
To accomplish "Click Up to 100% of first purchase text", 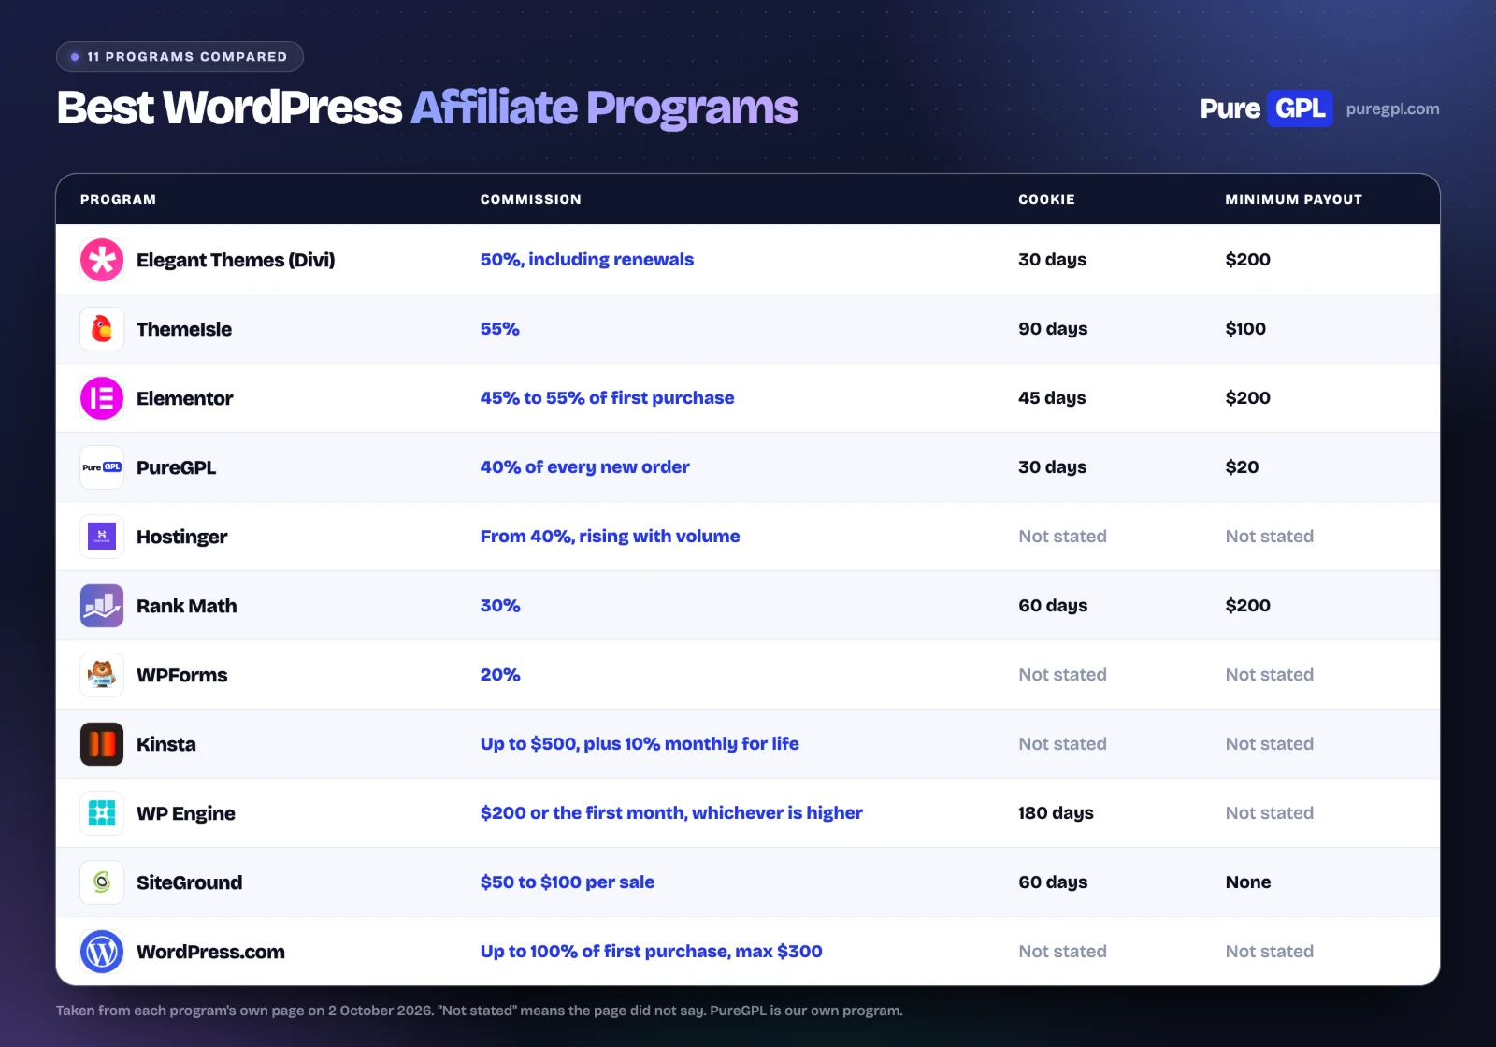I will 651,952.
